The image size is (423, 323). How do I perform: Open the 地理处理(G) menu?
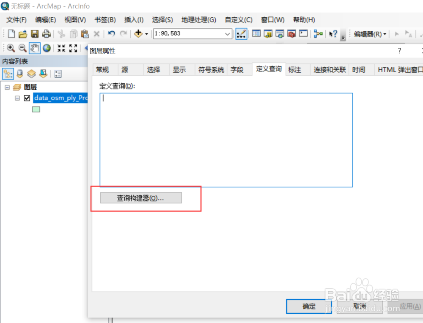pos(199,19)
